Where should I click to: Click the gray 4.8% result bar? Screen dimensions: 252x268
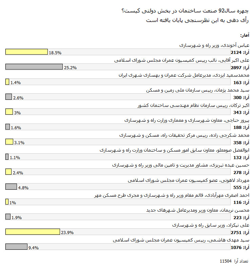[x=11, y=187]
